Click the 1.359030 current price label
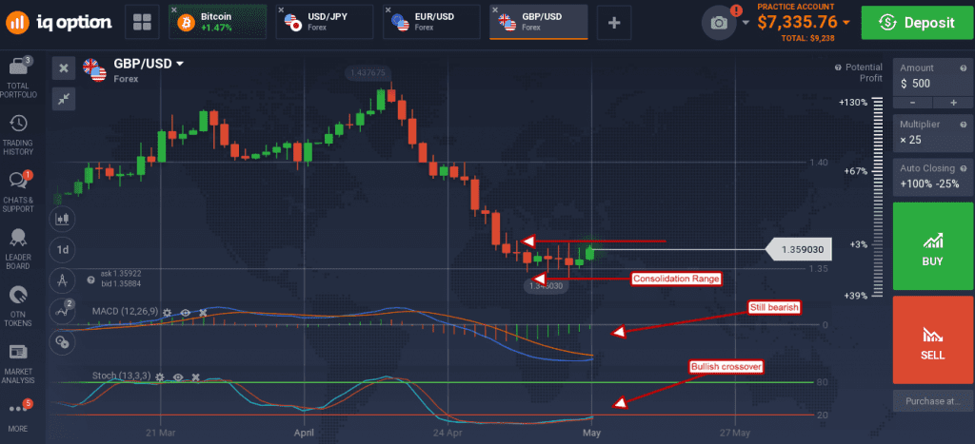The width and height of the screenshot is (975, 444). point(799,250)
